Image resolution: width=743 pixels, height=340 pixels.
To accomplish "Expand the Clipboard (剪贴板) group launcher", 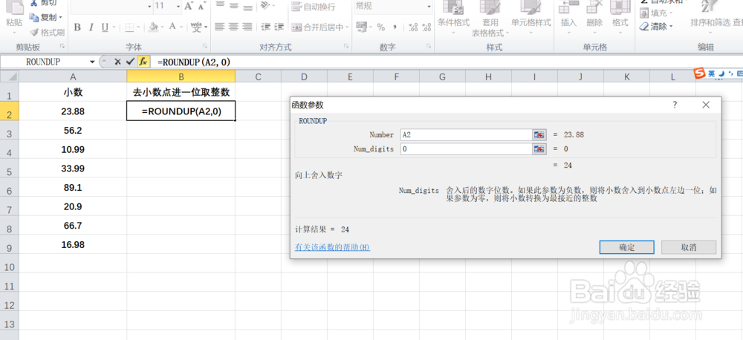I will click(x=62, y=47).
